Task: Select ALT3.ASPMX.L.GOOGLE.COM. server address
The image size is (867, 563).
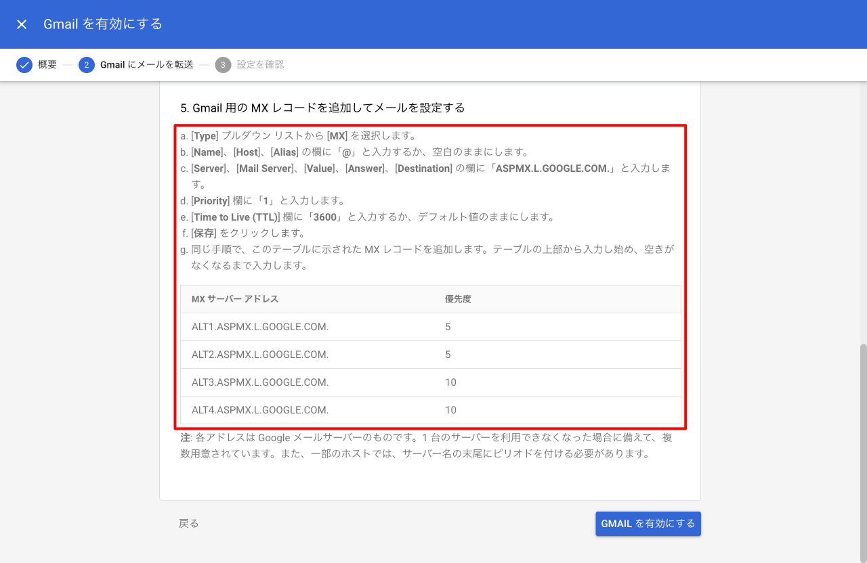Action: coord(260,382)
